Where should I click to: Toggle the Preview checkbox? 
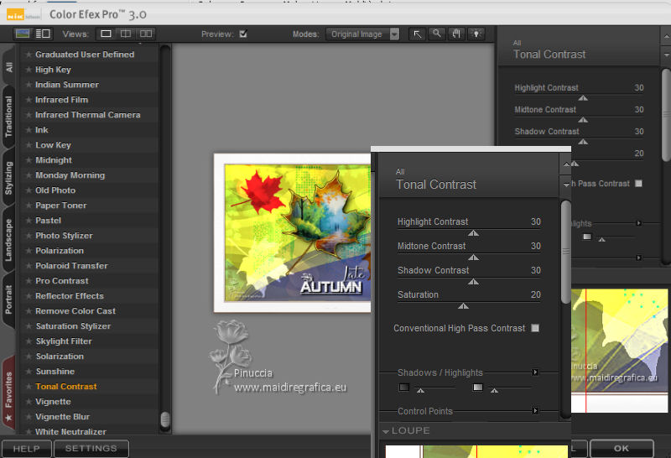[x=243, y=34]
